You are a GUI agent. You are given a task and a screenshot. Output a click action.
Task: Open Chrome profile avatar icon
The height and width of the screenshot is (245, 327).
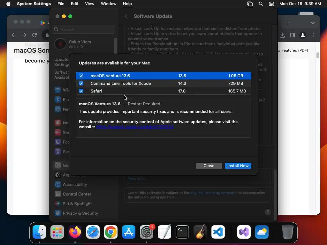[303, 35]
